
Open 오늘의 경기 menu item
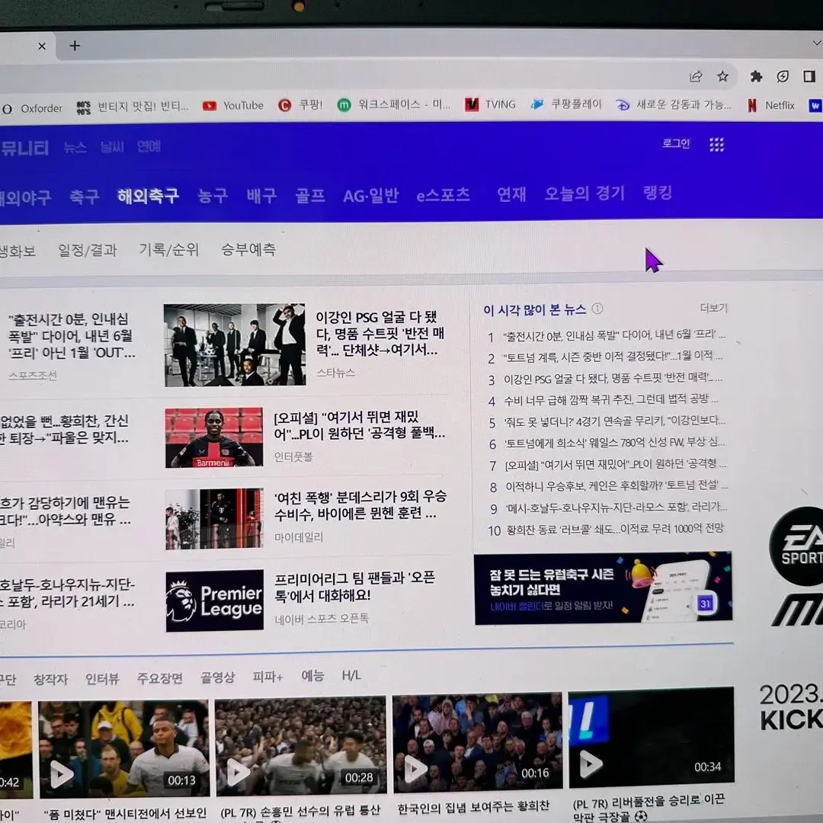584,194
